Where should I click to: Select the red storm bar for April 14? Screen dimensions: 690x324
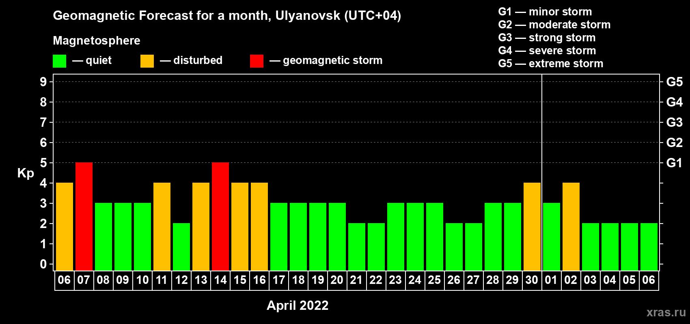click(220, 217)
